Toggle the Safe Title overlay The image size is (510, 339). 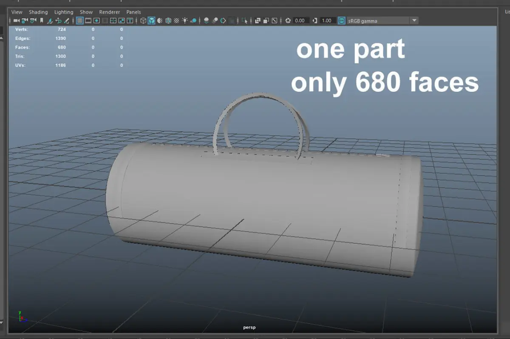coord(130,20)
